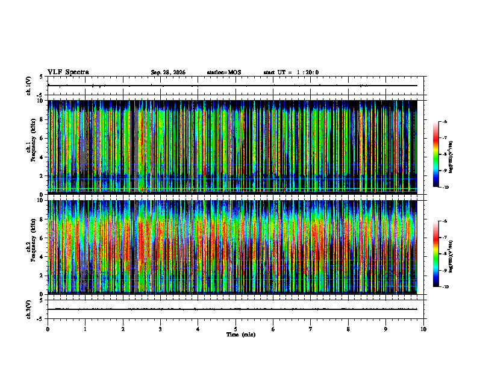Image resolution: width=477 pixels, height=369 pixels.
Task: Click the ch.2 frequency spectrogram panel
Action: coord(232,247)
